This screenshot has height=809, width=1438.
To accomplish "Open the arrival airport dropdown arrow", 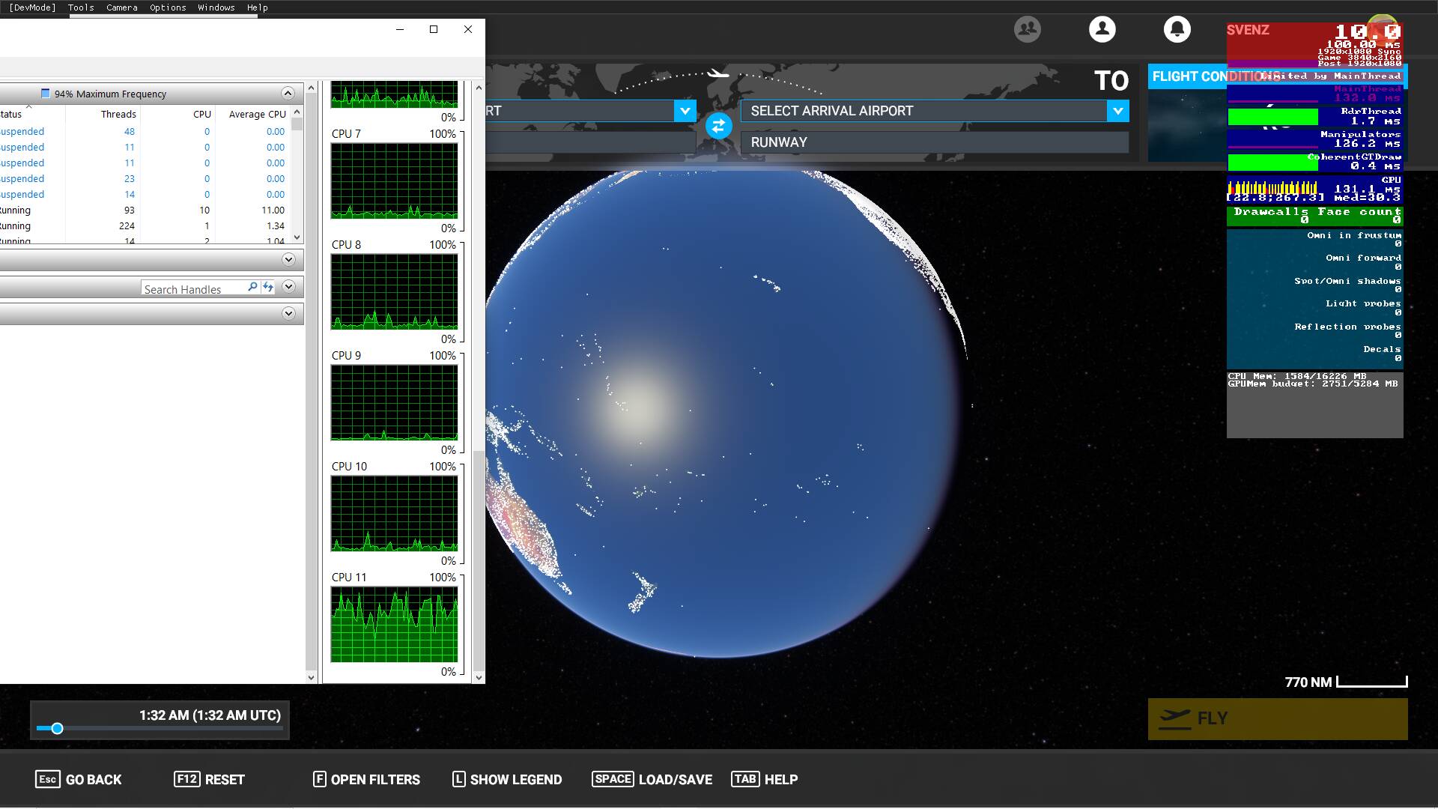I will (1117, 111).
